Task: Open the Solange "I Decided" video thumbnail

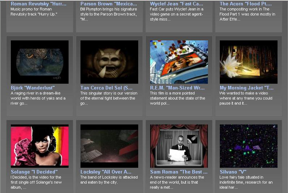Action: tap(40, 146)
